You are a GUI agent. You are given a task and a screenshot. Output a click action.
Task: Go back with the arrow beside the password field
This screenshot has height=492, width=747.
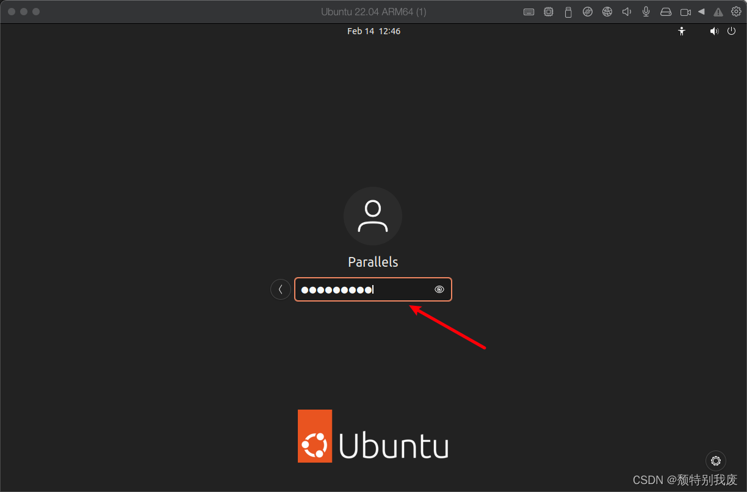tap(281, 289)
